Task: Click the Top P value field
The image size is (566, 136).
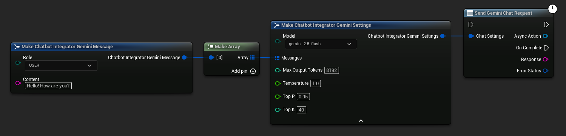Action: pos(303,96)
